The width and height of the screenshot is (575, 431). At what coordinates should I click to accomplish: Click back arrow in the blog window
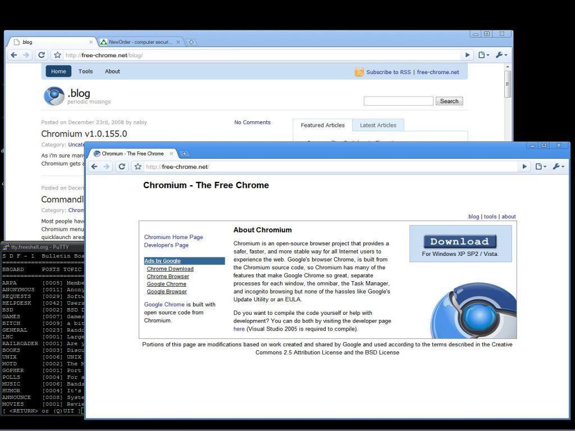click(14, 55)
